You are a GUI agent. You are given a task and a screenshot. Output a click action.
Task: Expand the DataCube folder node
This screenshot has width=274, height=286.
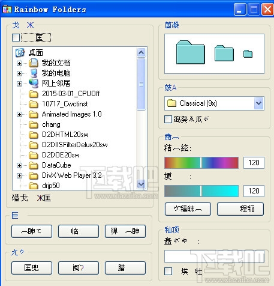tap(19, 165)
